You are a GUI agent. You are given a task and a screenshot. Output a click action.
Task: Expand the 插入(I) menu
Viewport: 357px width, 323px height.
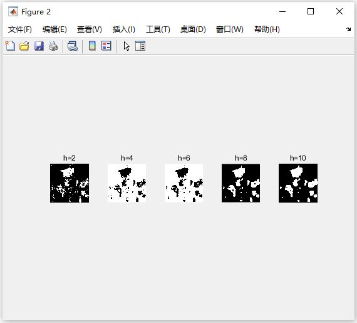[x=124, y=29]
